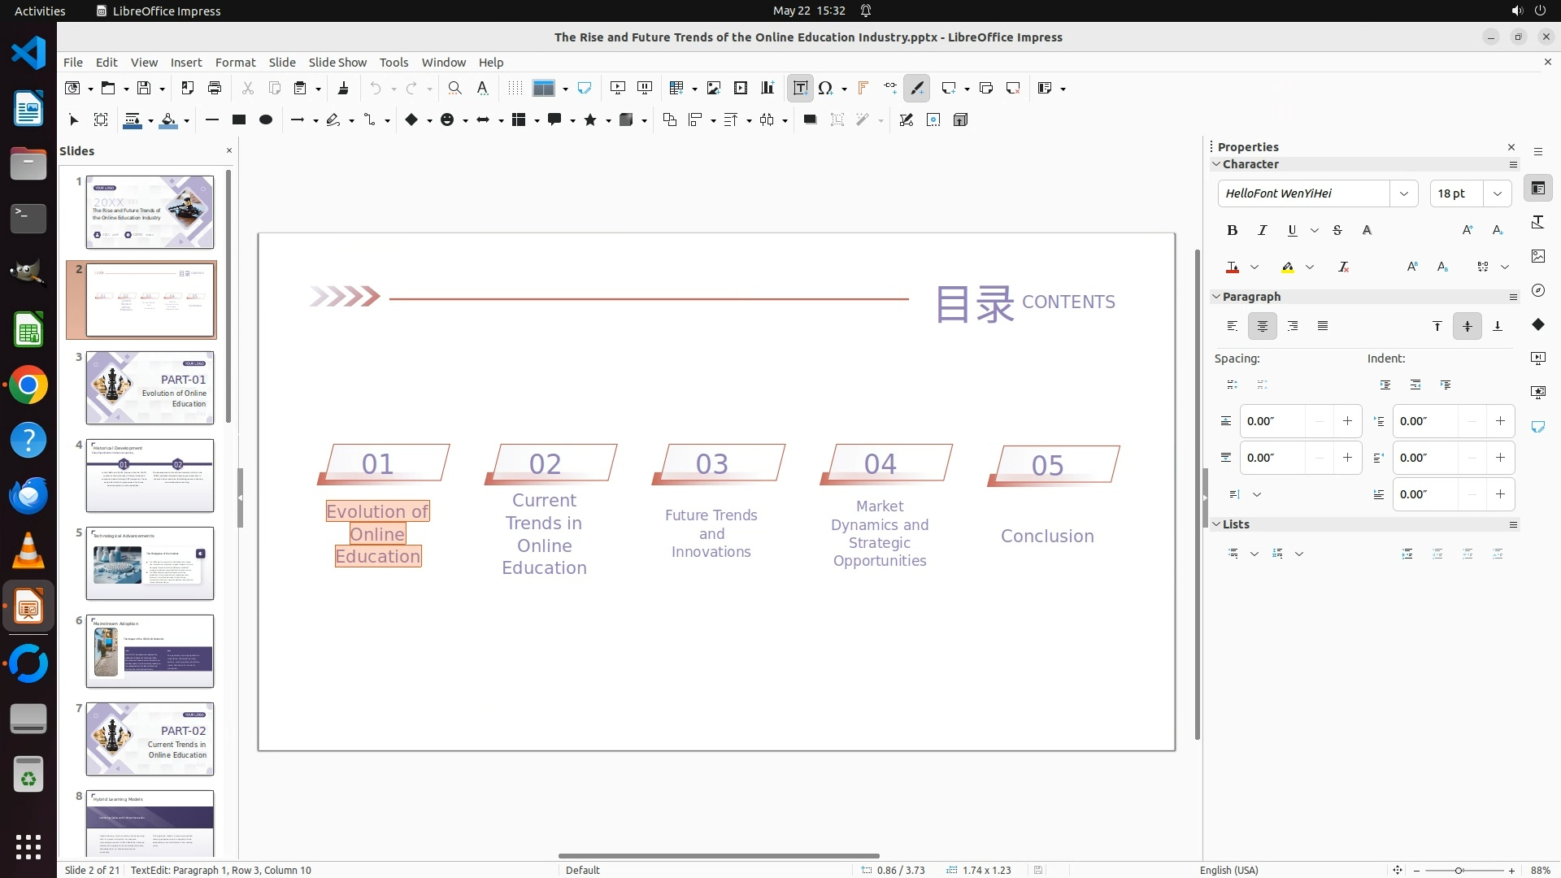1561x878 pixels.
Task: Open the Find and Replace icon
Action: [x=455, y=89]
